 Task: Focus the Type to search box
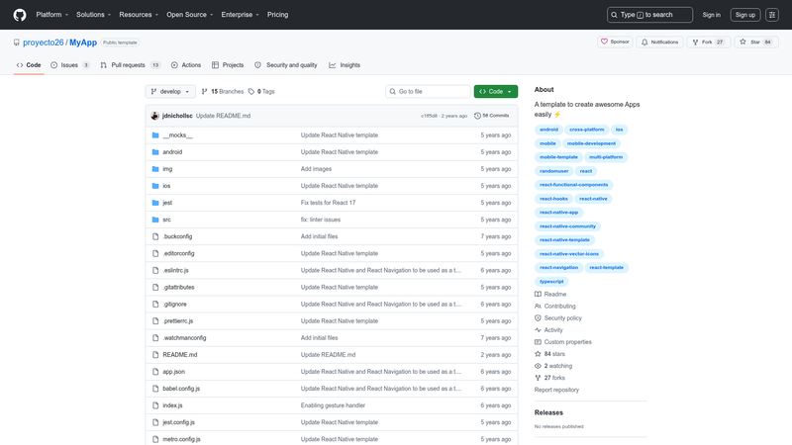[x=649, y=15]
